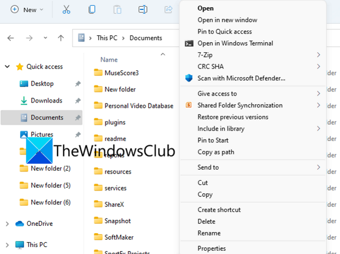
Task: Open New folder (5) in sidebar
Action: [51, 185]
